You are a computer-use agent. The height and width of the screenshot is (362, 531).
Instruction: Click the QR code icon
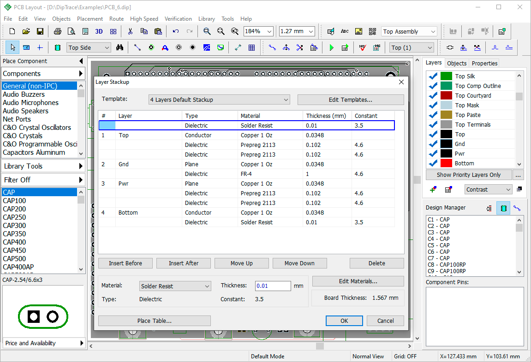(372, 31)
